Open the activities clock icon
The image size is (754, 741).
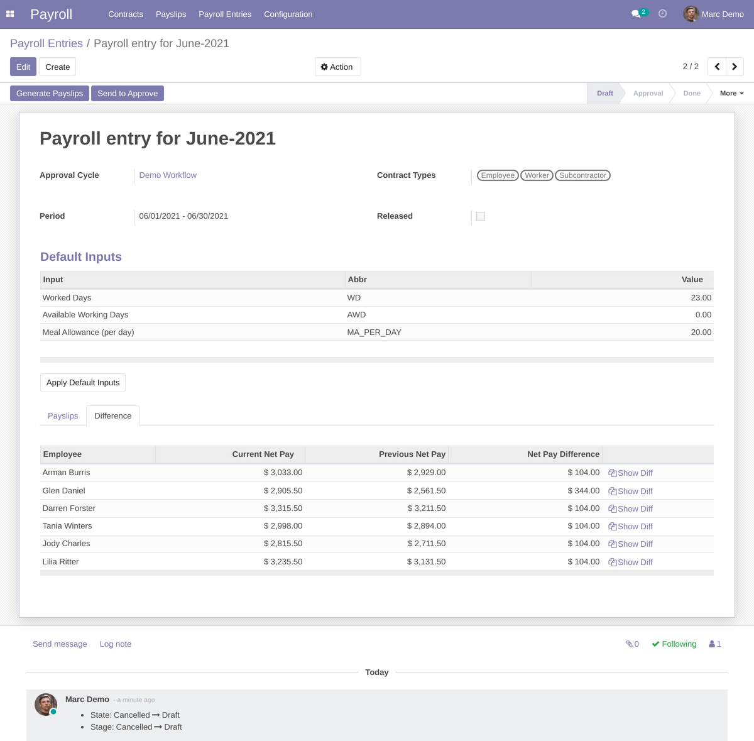point(662,13)
